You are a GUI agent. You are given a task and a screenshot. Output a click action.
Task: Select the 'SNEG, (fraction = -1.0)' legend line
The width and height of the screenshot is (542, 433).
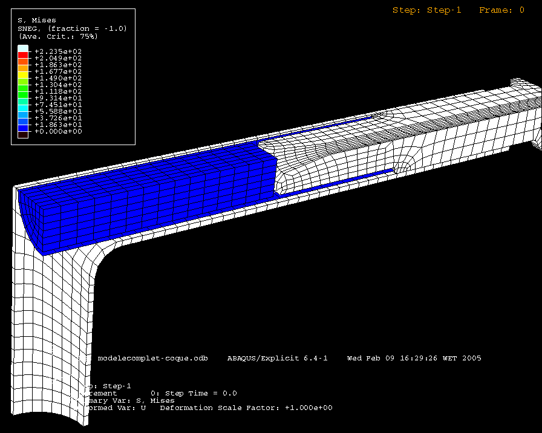[x=72, y=28]
